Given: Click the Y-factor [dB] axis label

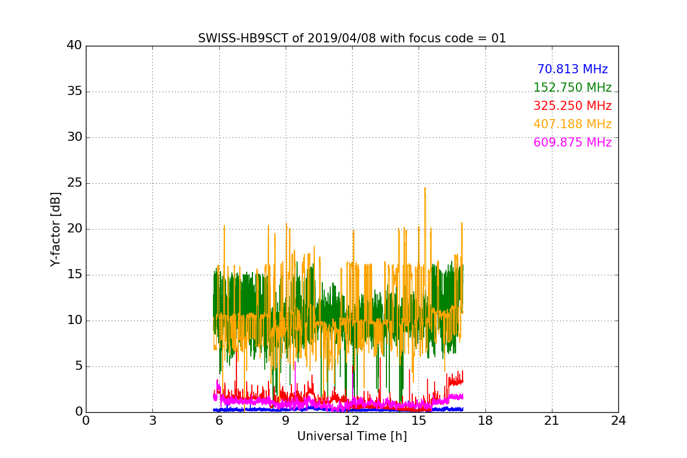Looking at the screenshot, I should click(56, 229).
